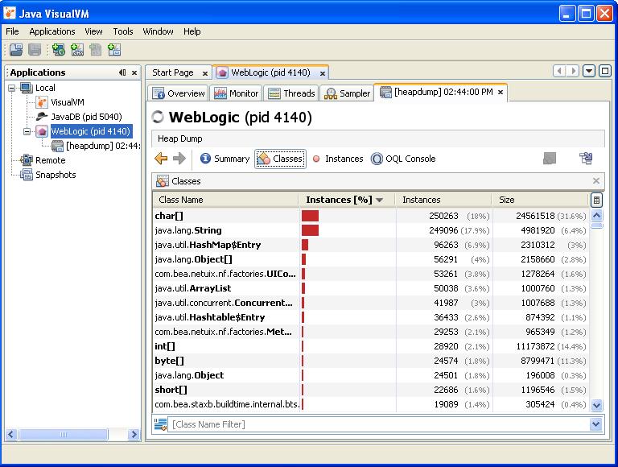618x467 pixels.
Task: Collapse the WebLogic (pid 4140) node
Action: tap(27, 131)
